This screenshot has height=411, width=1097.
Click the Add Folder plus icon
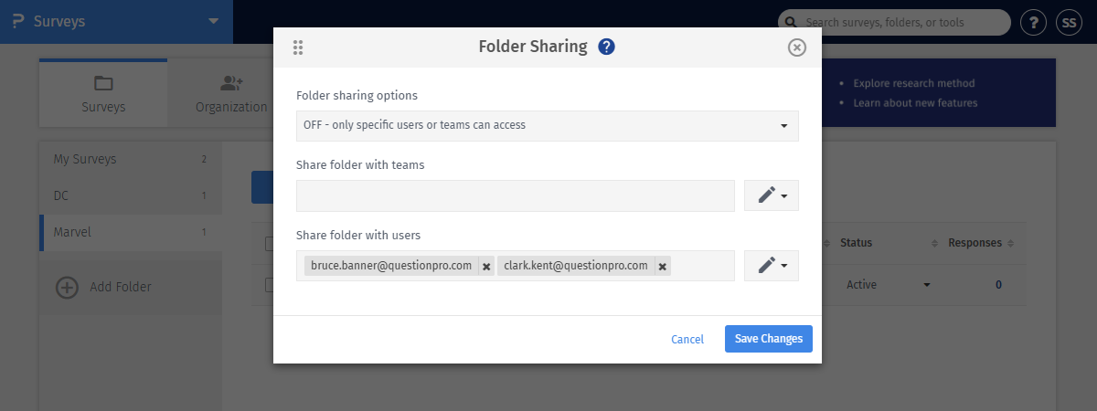(68, 287)
